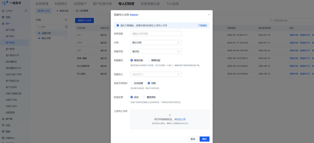Click the 客户群 group icon in sidebar

click(x=3, y=119)
